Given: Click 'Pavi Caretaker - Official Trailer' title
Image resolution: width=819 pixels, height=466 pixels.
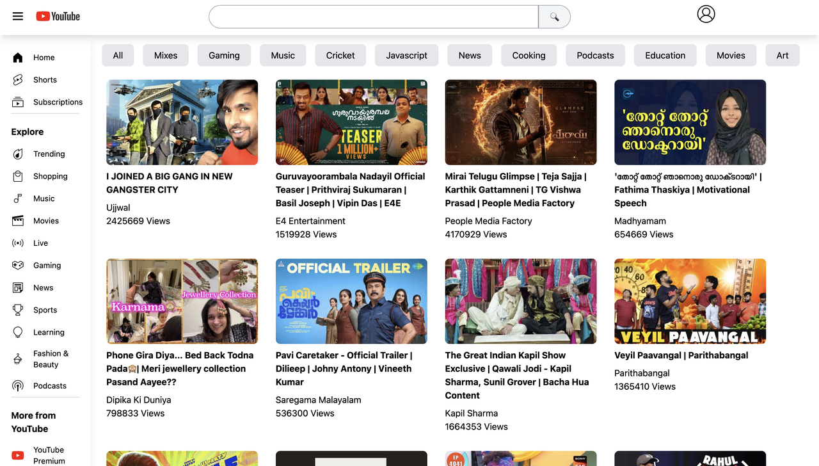Looking at the screenshot, I should (x=344, y=369).
